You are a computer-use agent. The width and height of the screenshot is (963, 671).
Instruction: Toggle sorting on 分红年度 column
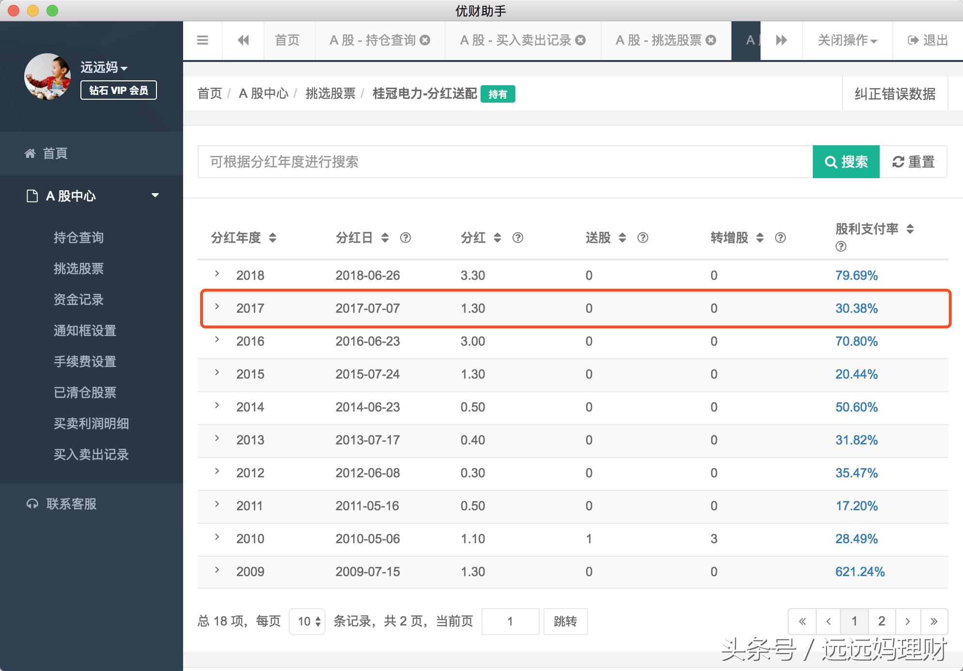click(x=273, y=238)
